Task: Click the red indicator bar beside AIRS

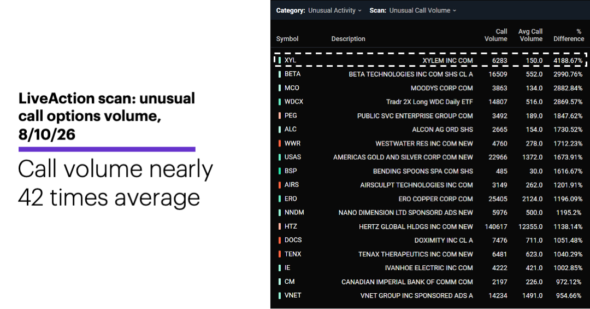Action: 280,185
